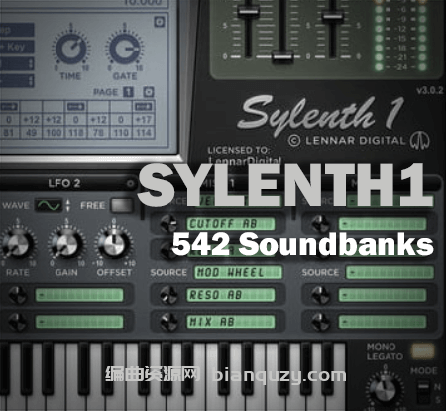The image size is (446, 411).
Task: Click the square button next to PAGE 1
Action: click(149, 92)
